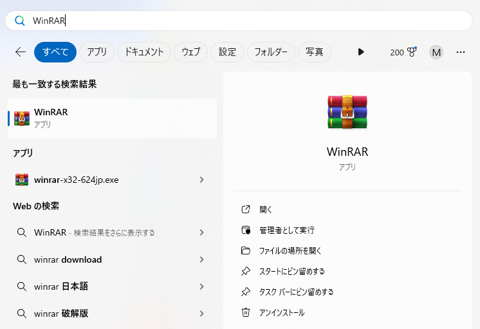Click search icon beside WinRAR 検索結果 row
The width and height of the screenshot is (480, 329).
(x=22, y=233)
